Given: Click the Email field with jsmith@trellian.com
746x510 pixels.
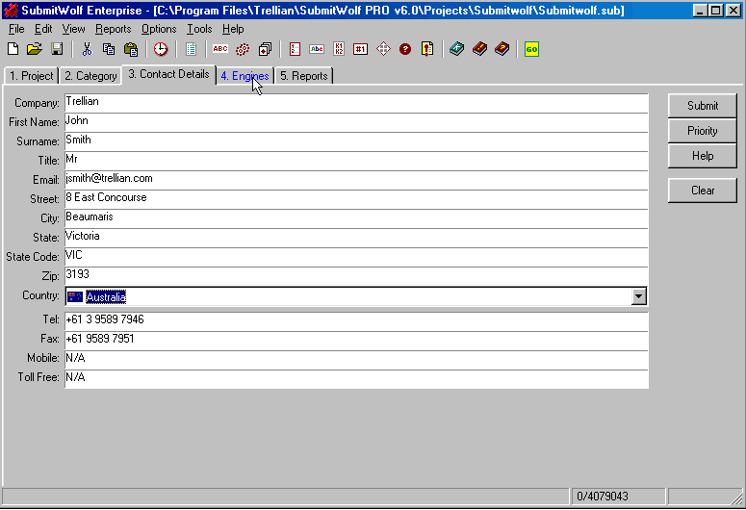Looking at the screenshot, I should point(356,180).
